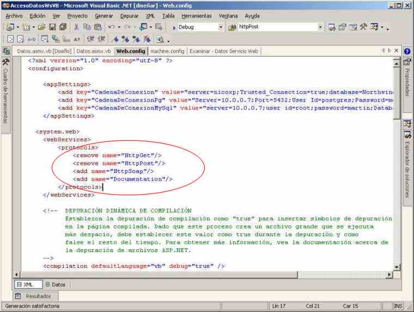This screenshot has height=312, width=414.
Task: Expand the httpPost find combo box arrow
Action: point(320,27)
